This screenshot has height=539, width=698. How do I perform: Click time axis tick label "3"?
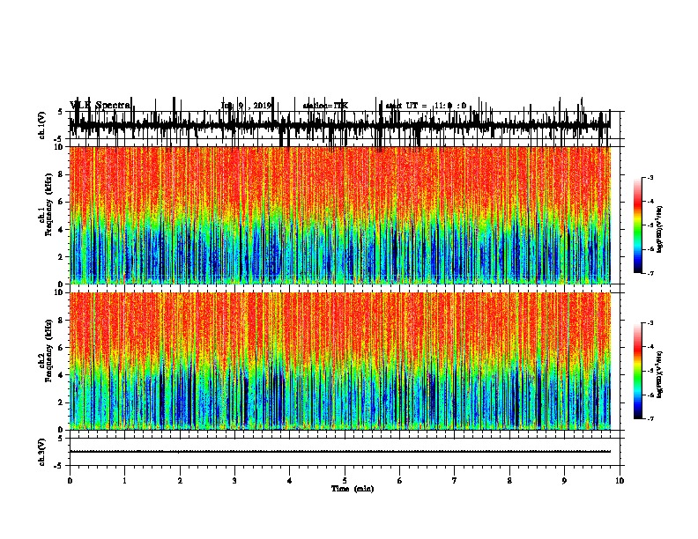[234, 481]
